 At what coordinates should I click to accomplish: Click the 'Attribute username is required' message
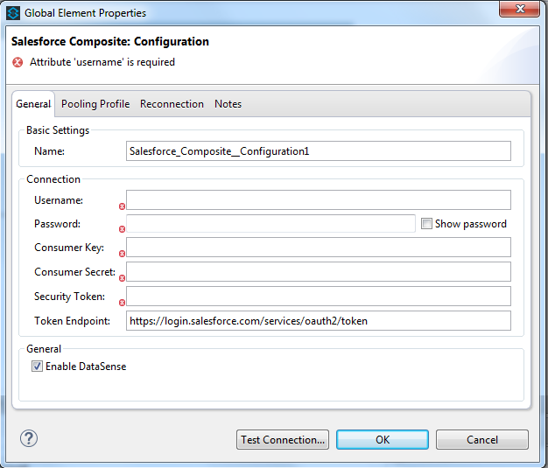[102, 62]
